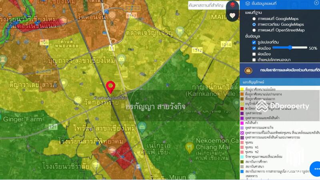This screenshot has height=180, width=320.
Task: Open the blue three-dots chat button
Action: point(316,169)
